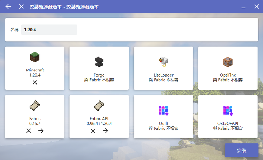The image size is (263, 160).
Task: Remove Fabric 0.15.7 with the X
Action: [x=28, y=131]
